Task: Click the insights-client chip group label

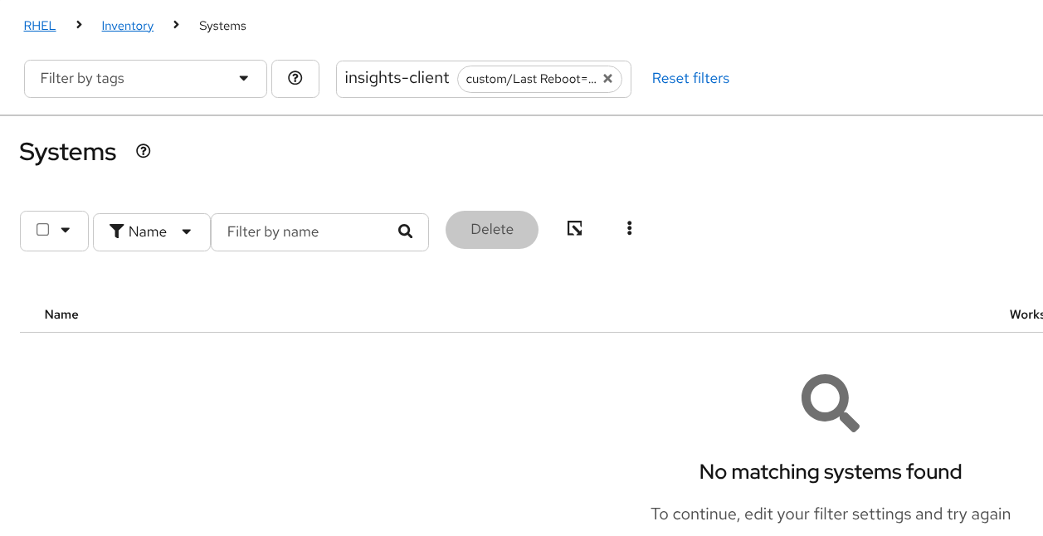Action: pyautogui.click(x=397, y=78)
